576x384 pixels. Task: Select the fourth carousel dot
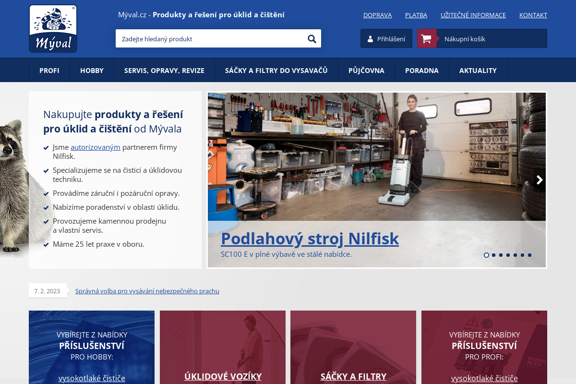point(508,255)
